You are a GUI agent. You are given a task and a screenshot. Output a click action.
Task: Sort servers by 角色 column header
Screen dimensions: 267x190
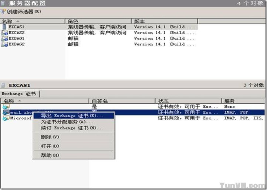click(x=98, y=21)
